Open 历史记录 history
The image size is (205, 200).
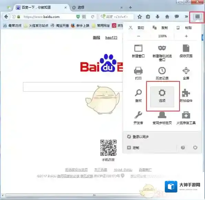click(x=162, y=73)
